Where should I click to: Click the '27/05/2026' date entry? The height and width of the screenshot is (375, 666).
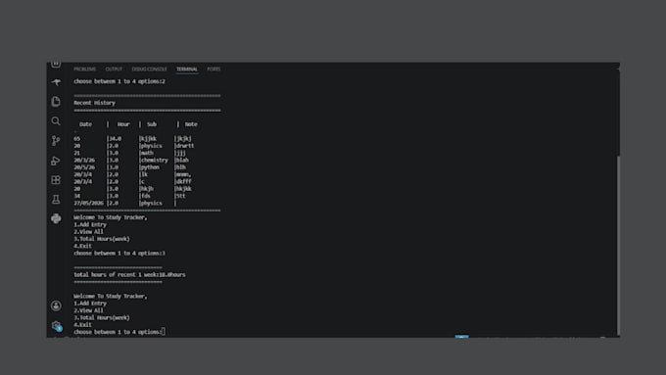click(88, 203)
